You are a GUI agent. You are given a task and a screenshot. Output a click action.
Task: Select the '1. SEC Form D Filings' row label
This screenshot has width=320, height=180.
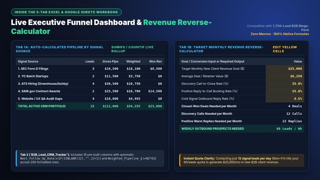click(33, 69)
